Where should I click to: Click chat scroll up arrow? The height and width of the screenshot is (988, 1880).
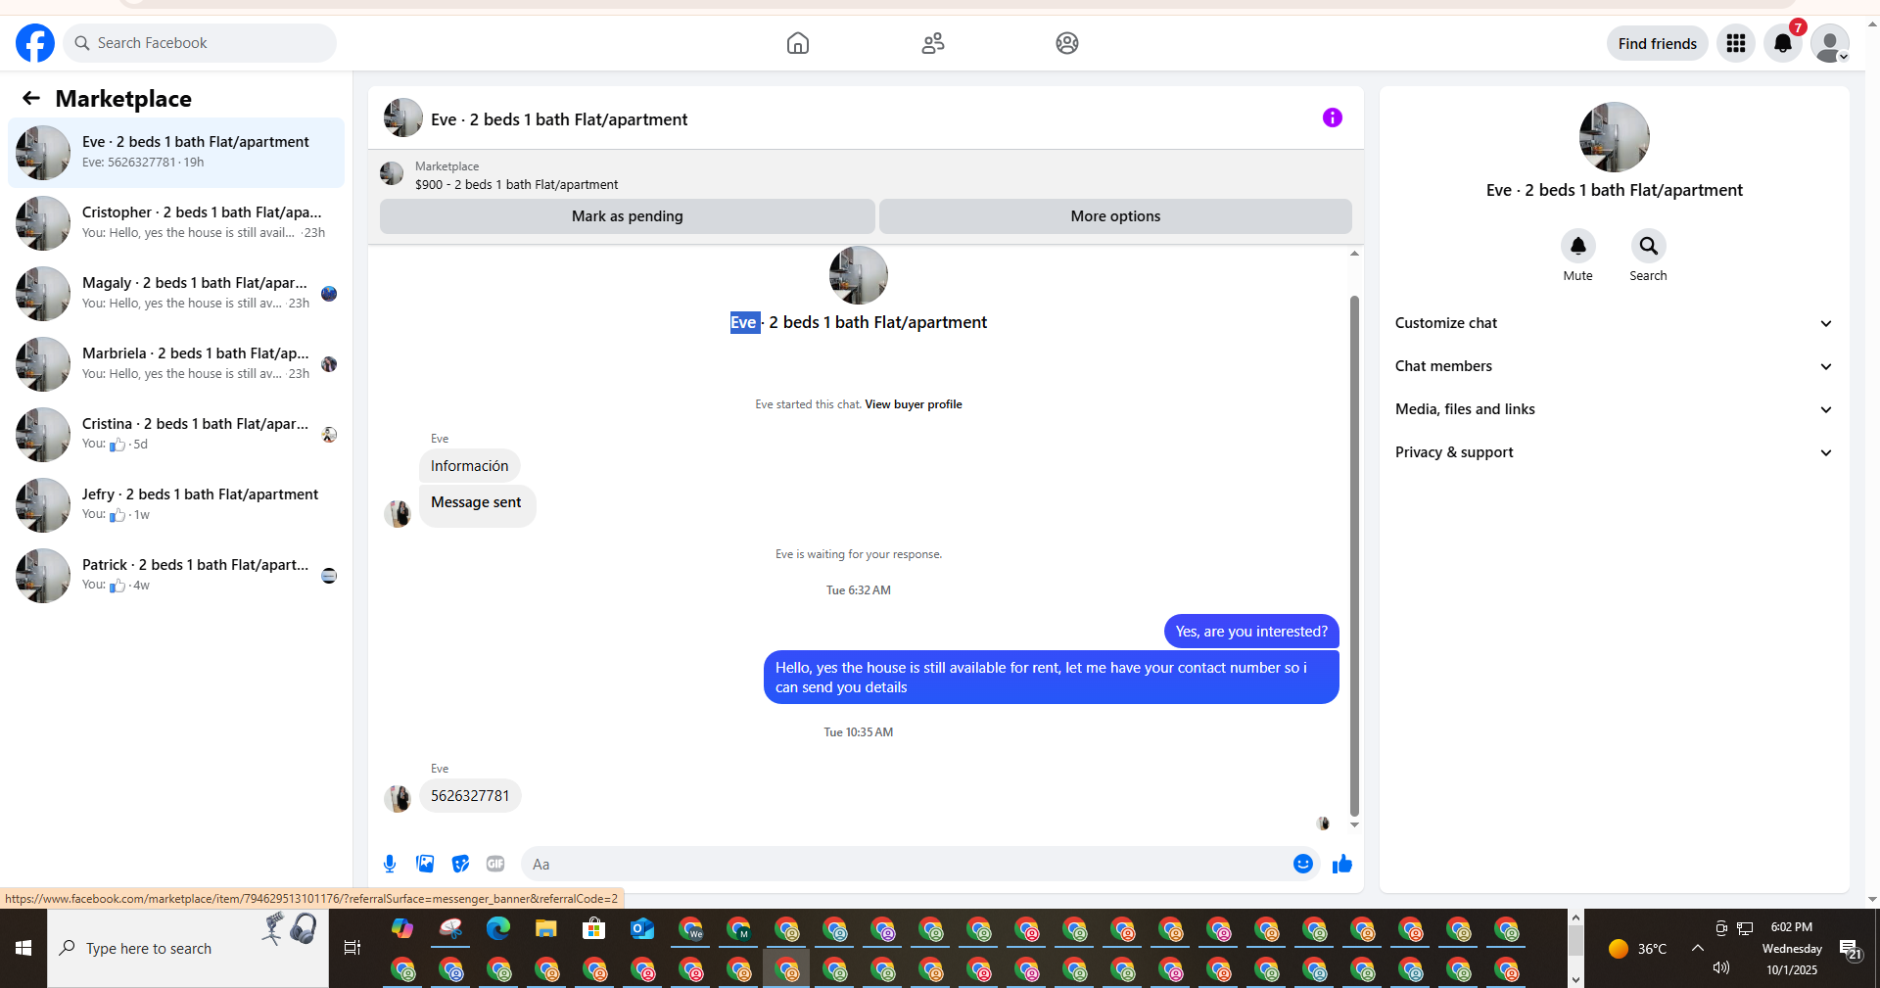(x=1354, y=254)
